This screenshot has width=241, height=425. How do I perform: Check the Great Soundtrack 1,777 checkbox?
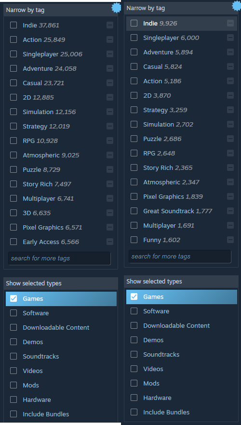(134, 211)
